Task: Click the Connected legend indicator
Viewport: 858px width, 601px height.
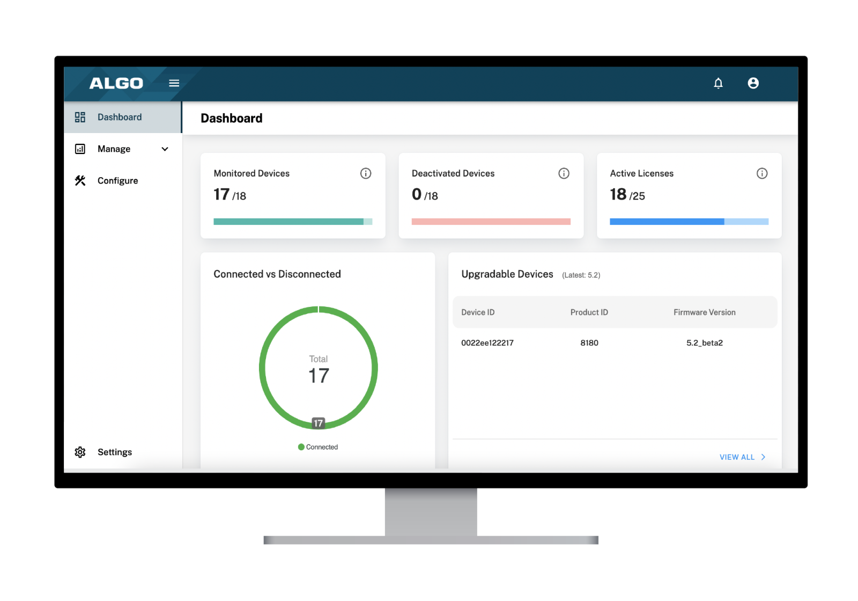Action: tap(301, 446)
